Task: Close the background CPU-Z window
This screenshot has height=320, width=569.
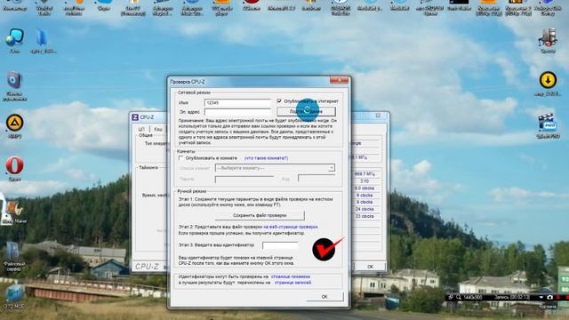Action: (378, 116)
